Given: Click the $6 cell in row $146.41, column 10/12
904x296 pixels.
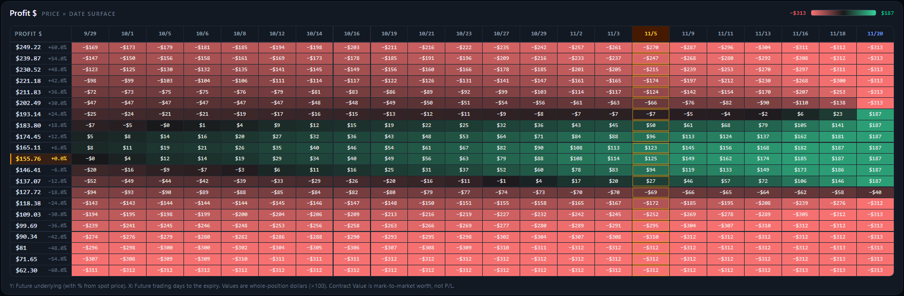Looking at the screenshot, I should click(277, 170).
